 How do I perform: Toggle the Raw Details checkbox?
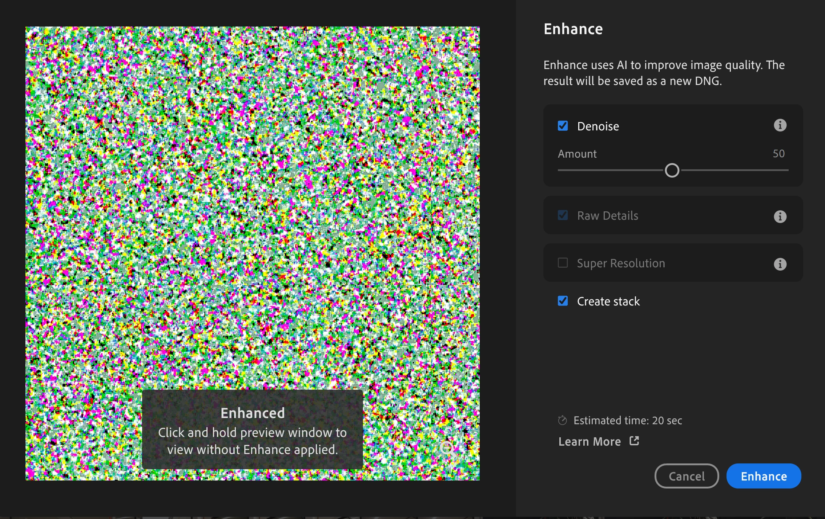tap(563, 215)
